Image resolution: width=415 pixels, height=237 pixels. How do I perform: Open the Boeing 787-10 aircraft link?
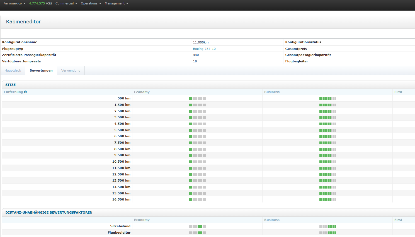coord(204,49)
